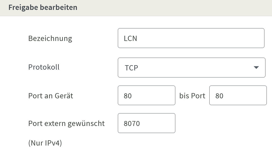Click the Freigabe bearbeiten heading

43,7
